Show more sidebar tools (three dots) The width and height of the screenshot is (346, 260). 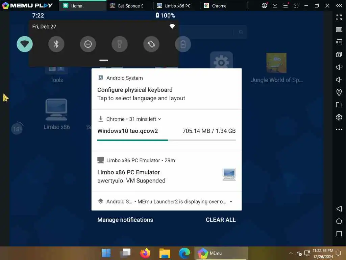(339, 130)
